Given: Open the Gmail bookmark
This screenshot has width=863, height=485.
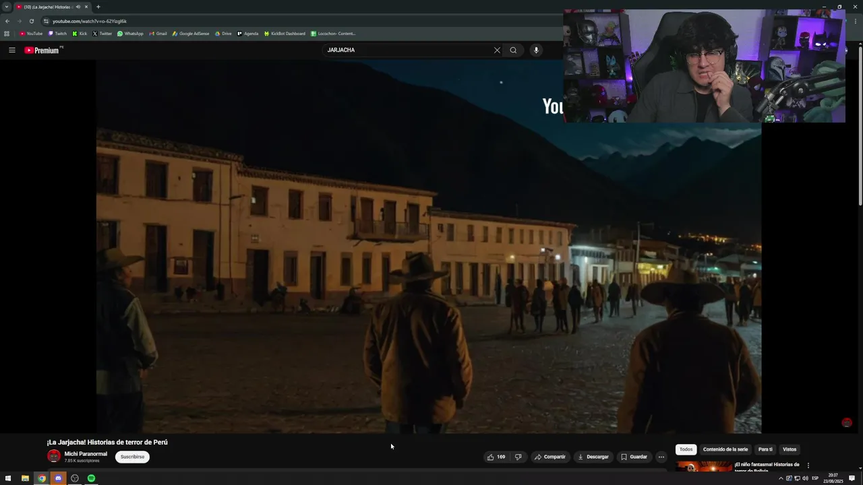Looking at the screenshot, I should click(x=158, y=34).
